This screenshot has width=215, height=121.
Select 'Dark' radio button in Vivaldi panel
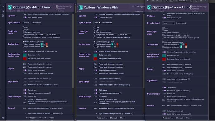click(x=24, y=27)
